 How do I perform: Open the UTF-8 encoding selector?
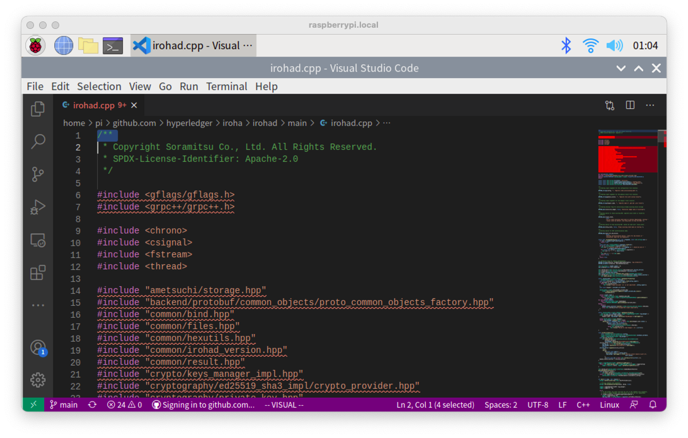click(537, 405)
